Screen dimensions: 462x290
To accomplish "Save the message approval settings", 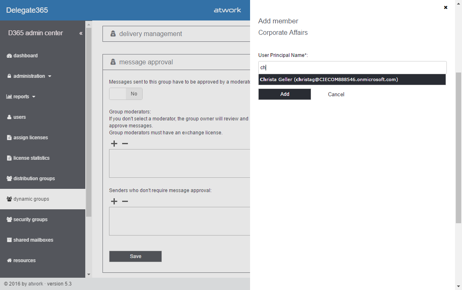I will click(136, 256).
